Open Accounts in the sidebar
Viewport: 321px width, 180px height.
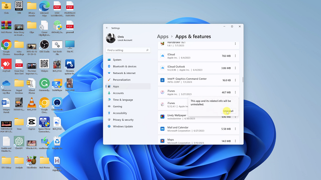pyautogui.click(x=128, y=93)
